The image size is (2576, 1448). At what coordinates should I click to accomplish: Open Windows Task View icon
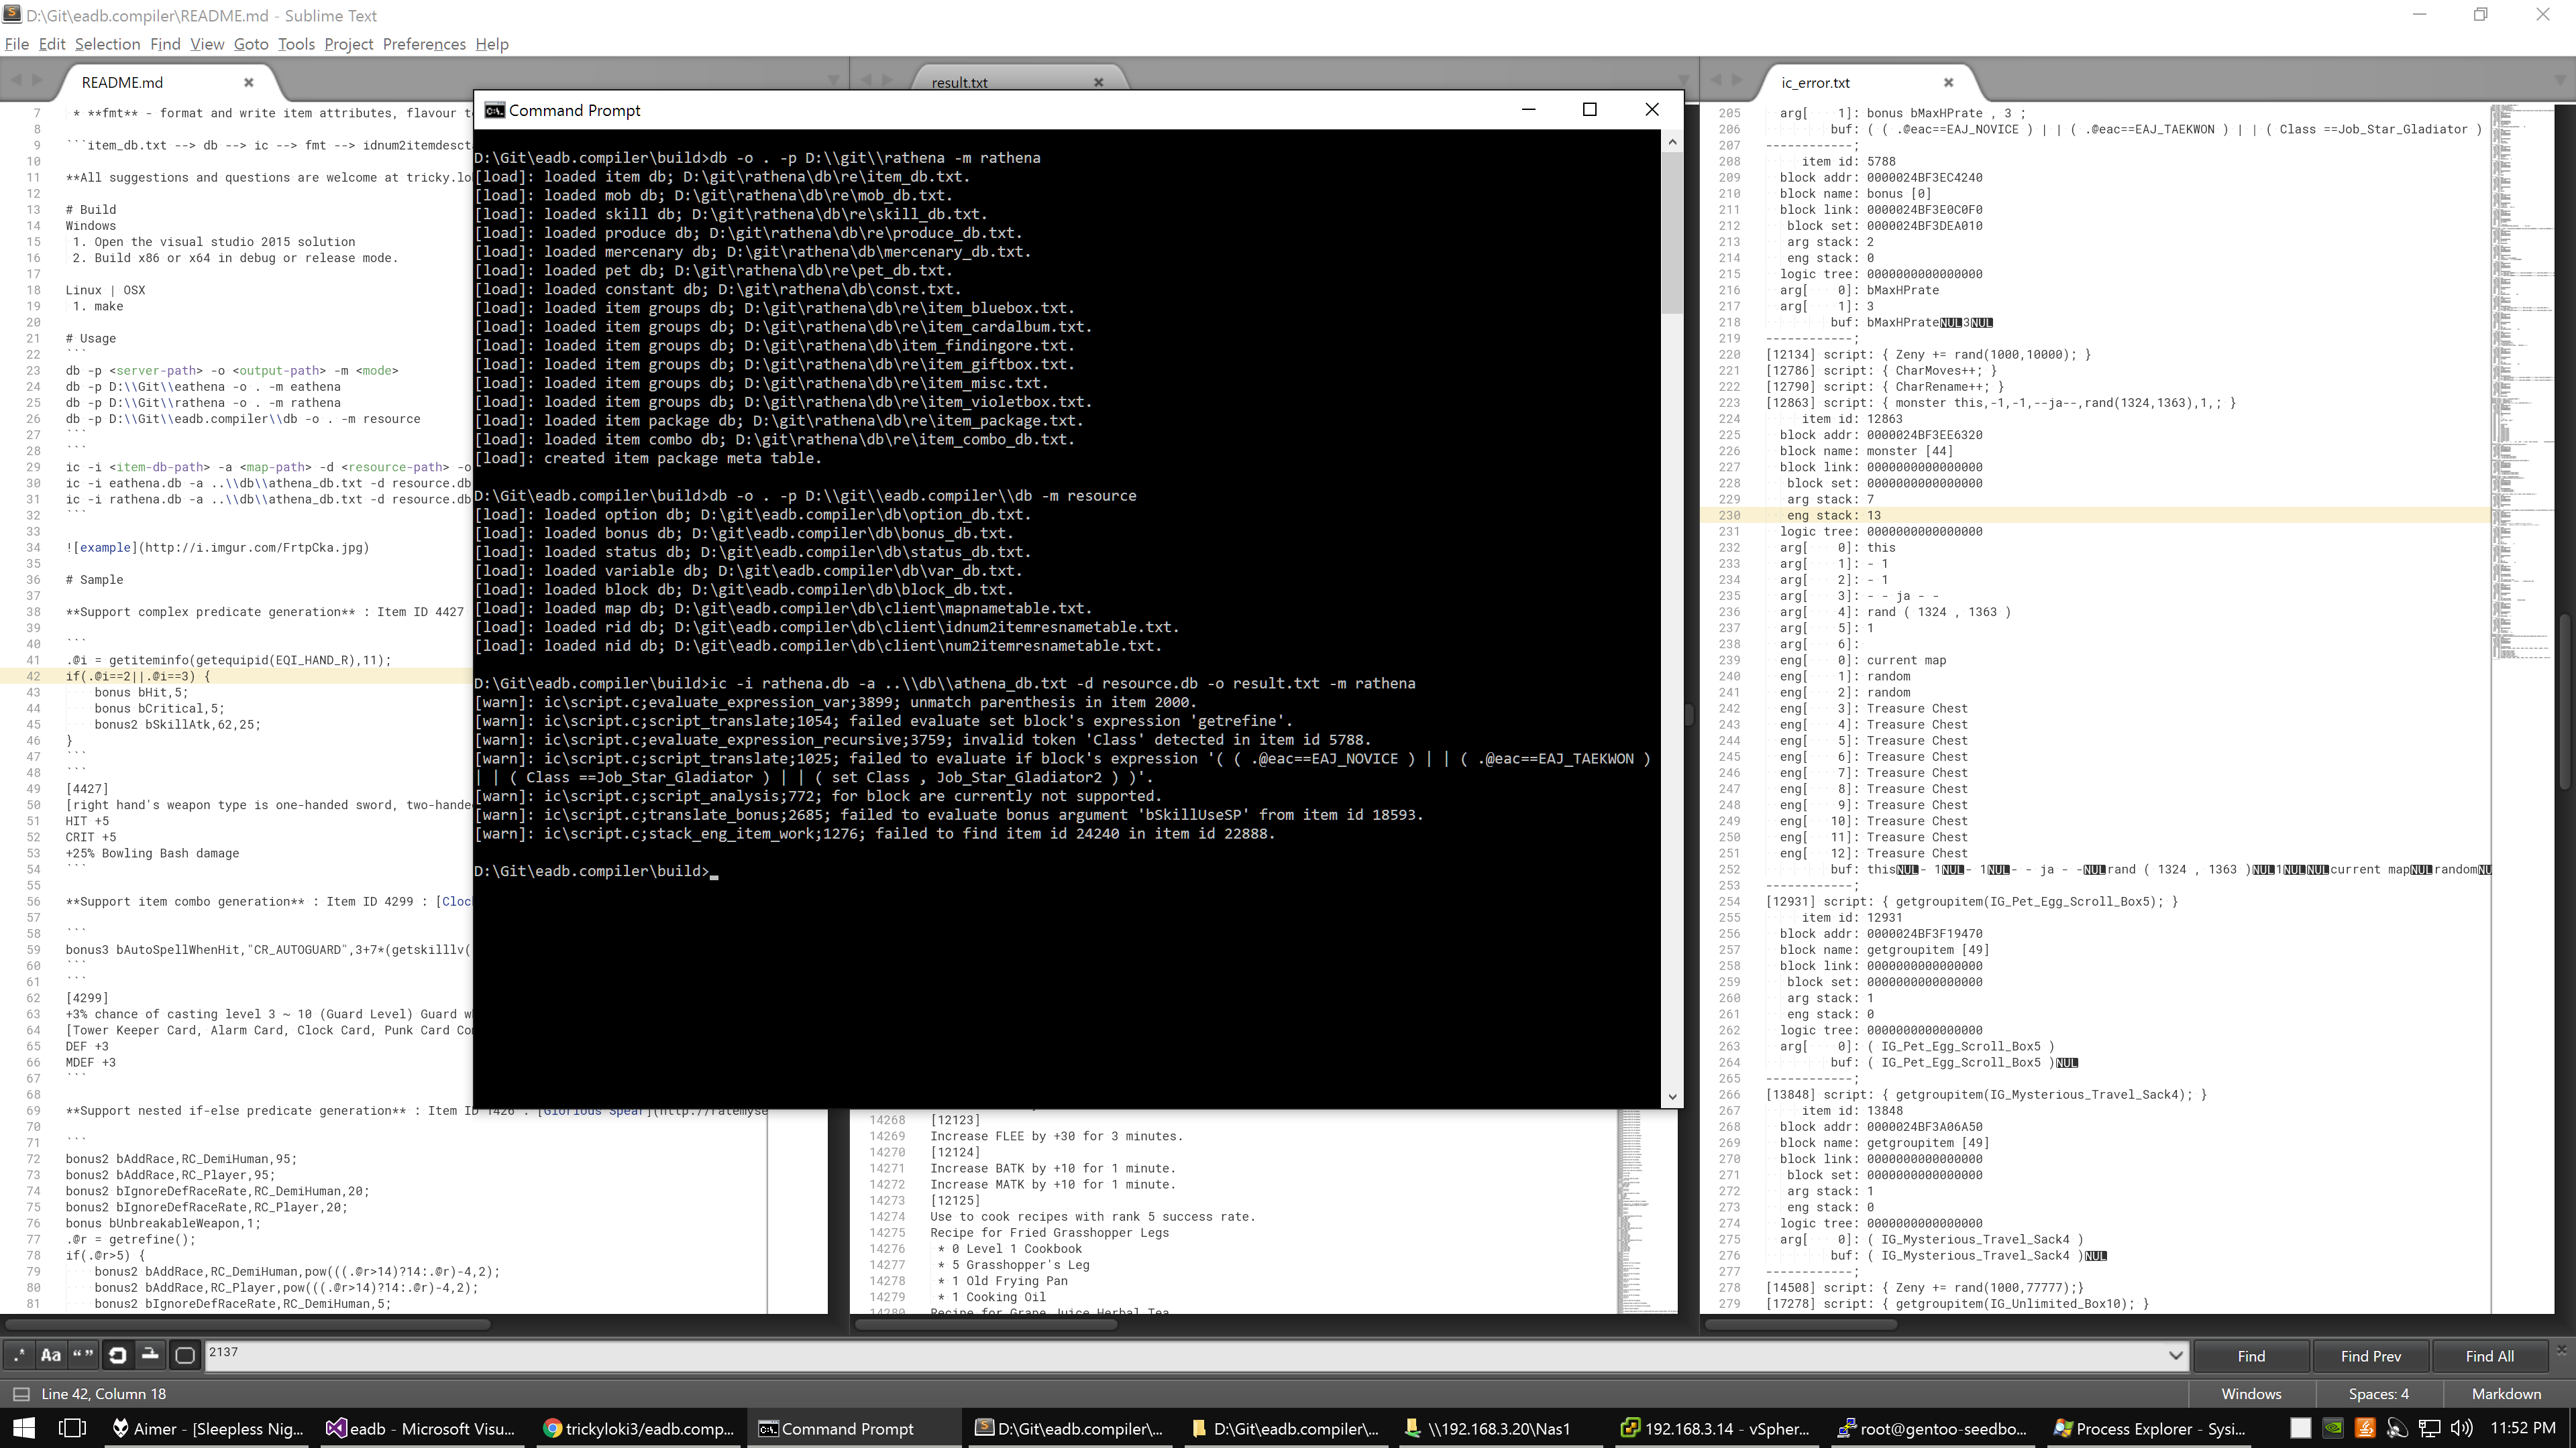pos(72,1429)
